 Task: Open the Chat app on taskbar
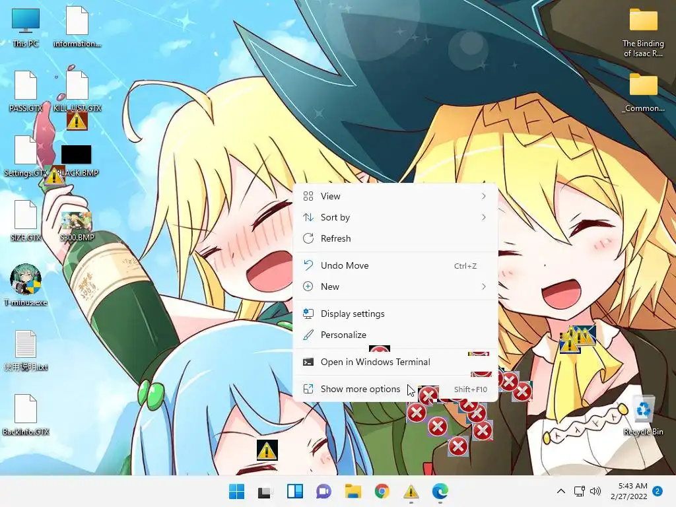pyautogui.click(x=323, y=491)
